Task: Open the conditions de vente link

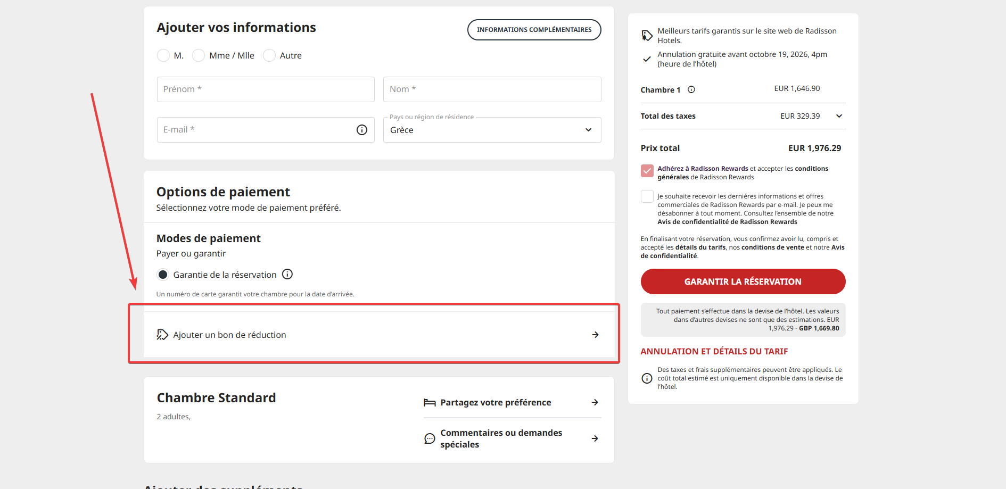Action: click(x=773, y=247)
